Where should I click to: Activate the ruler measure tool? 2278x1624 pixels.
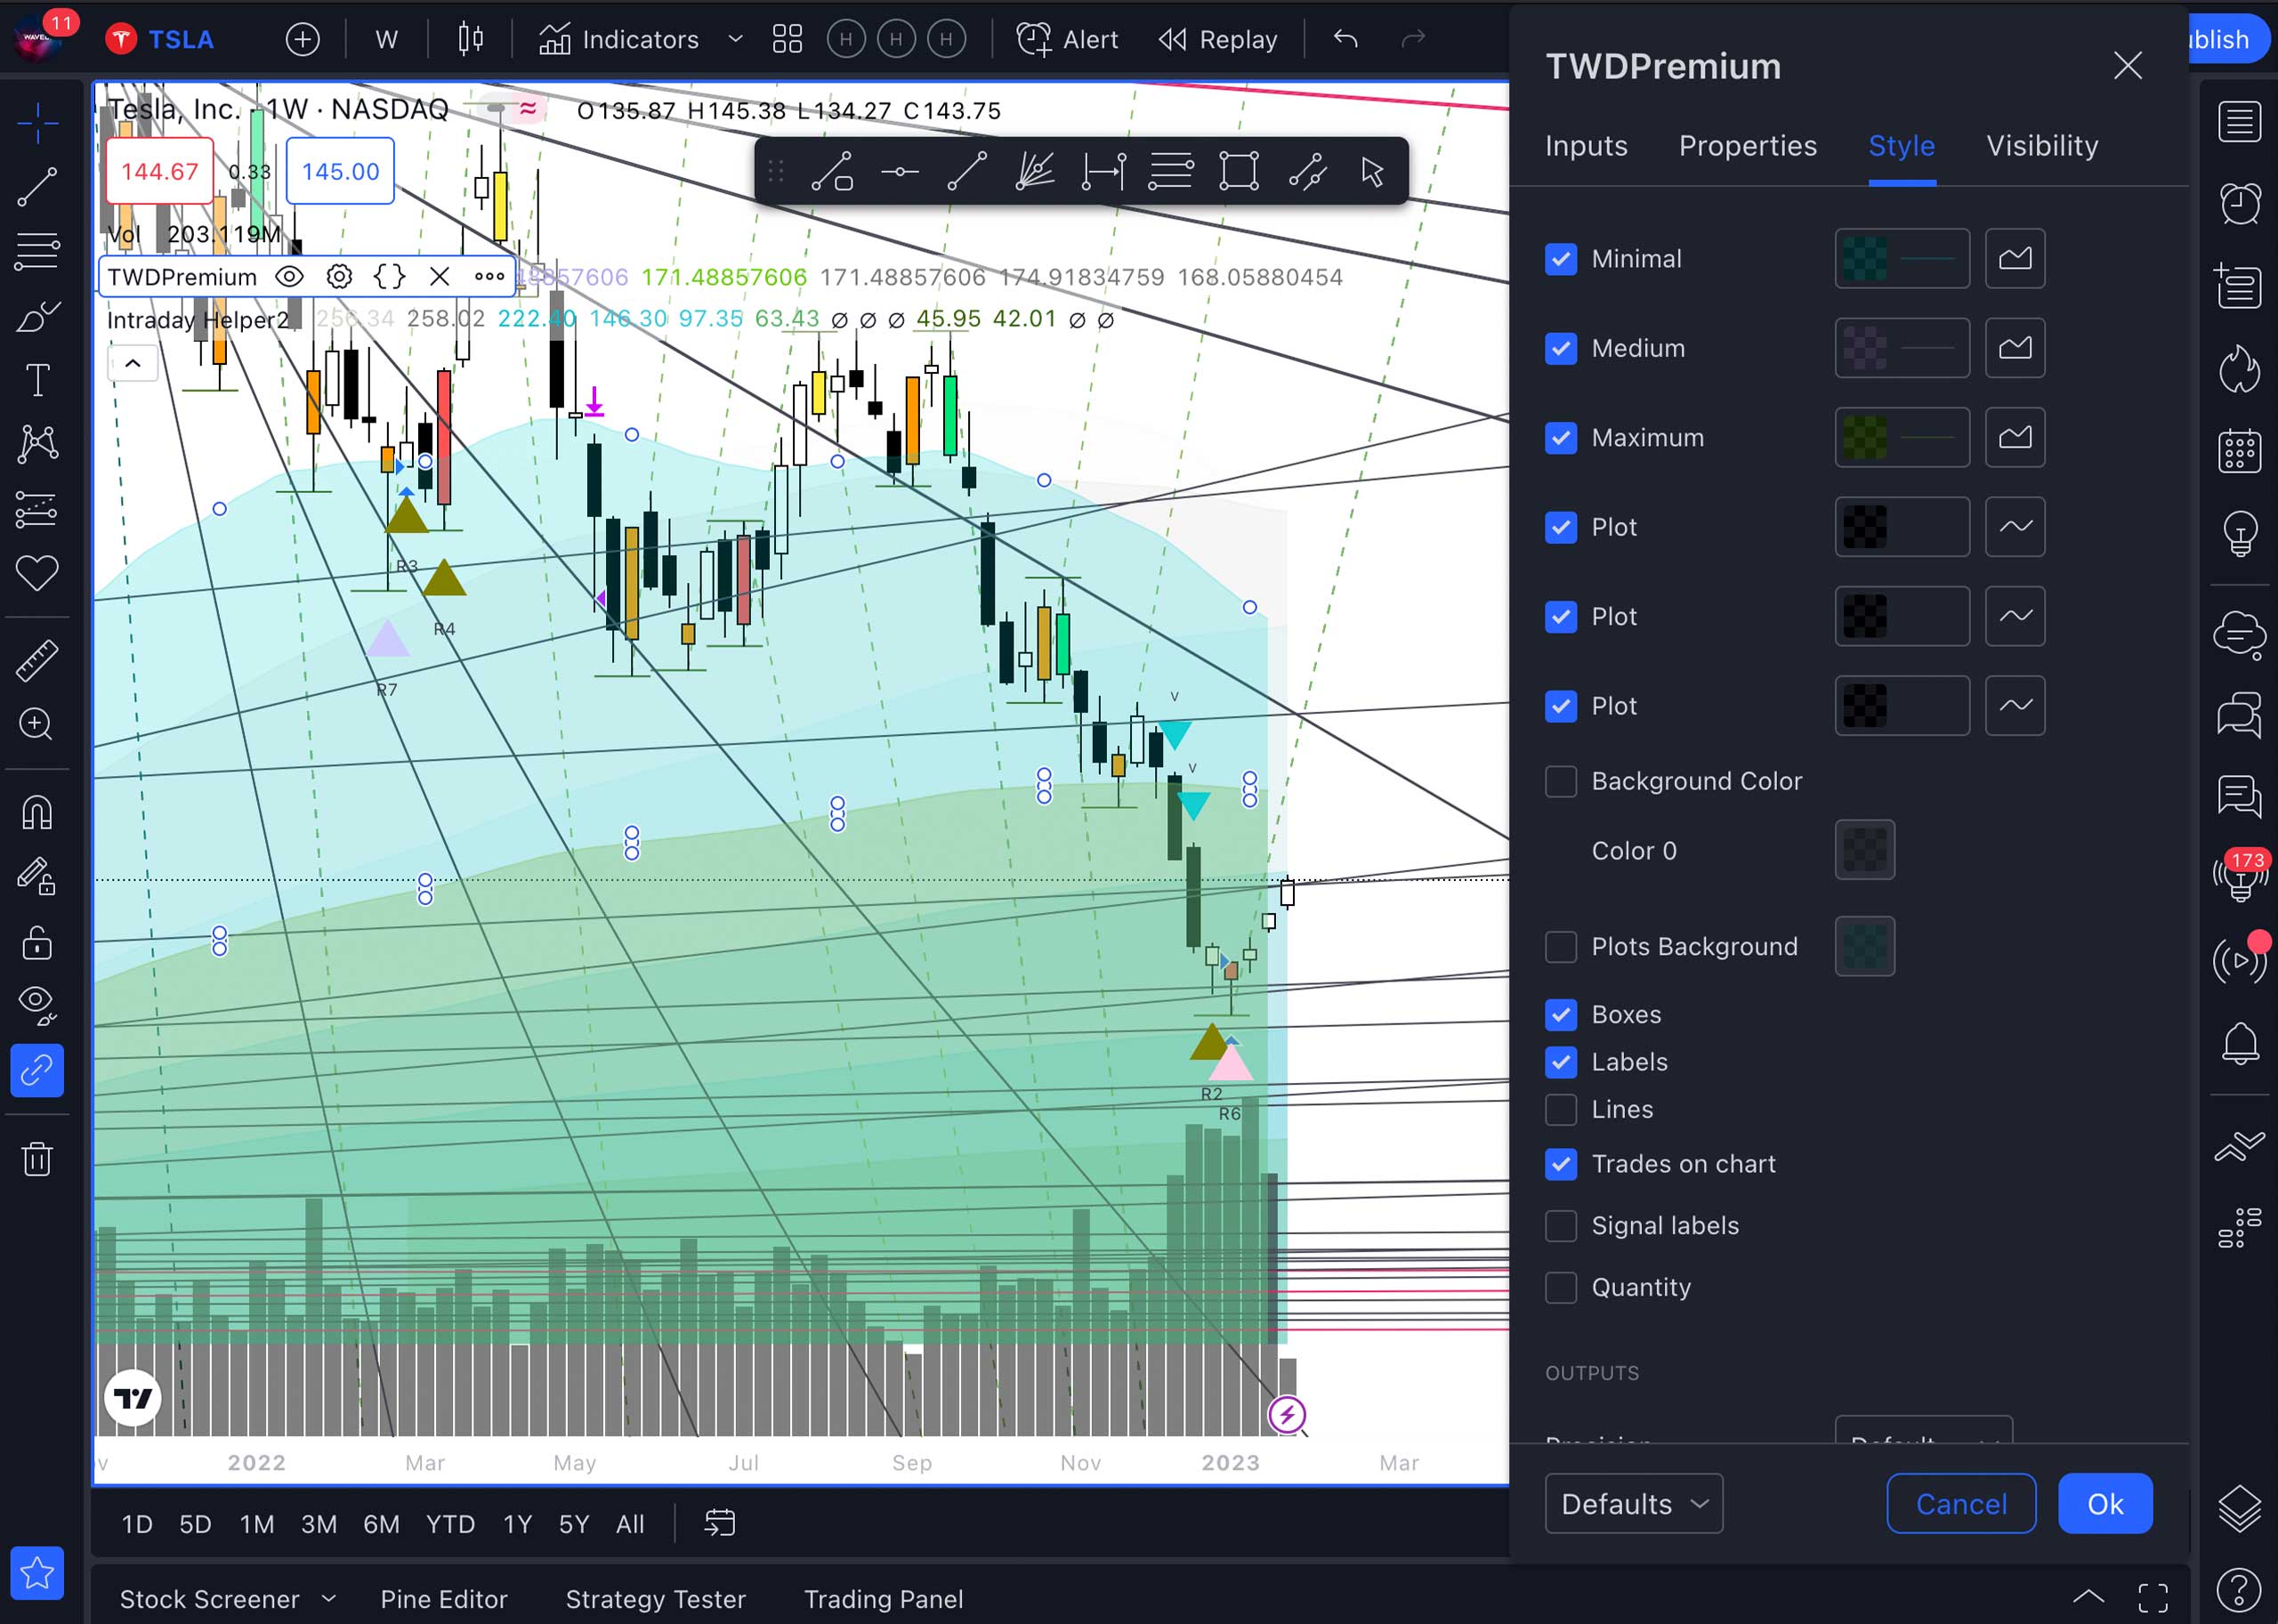tap(38, 660)
